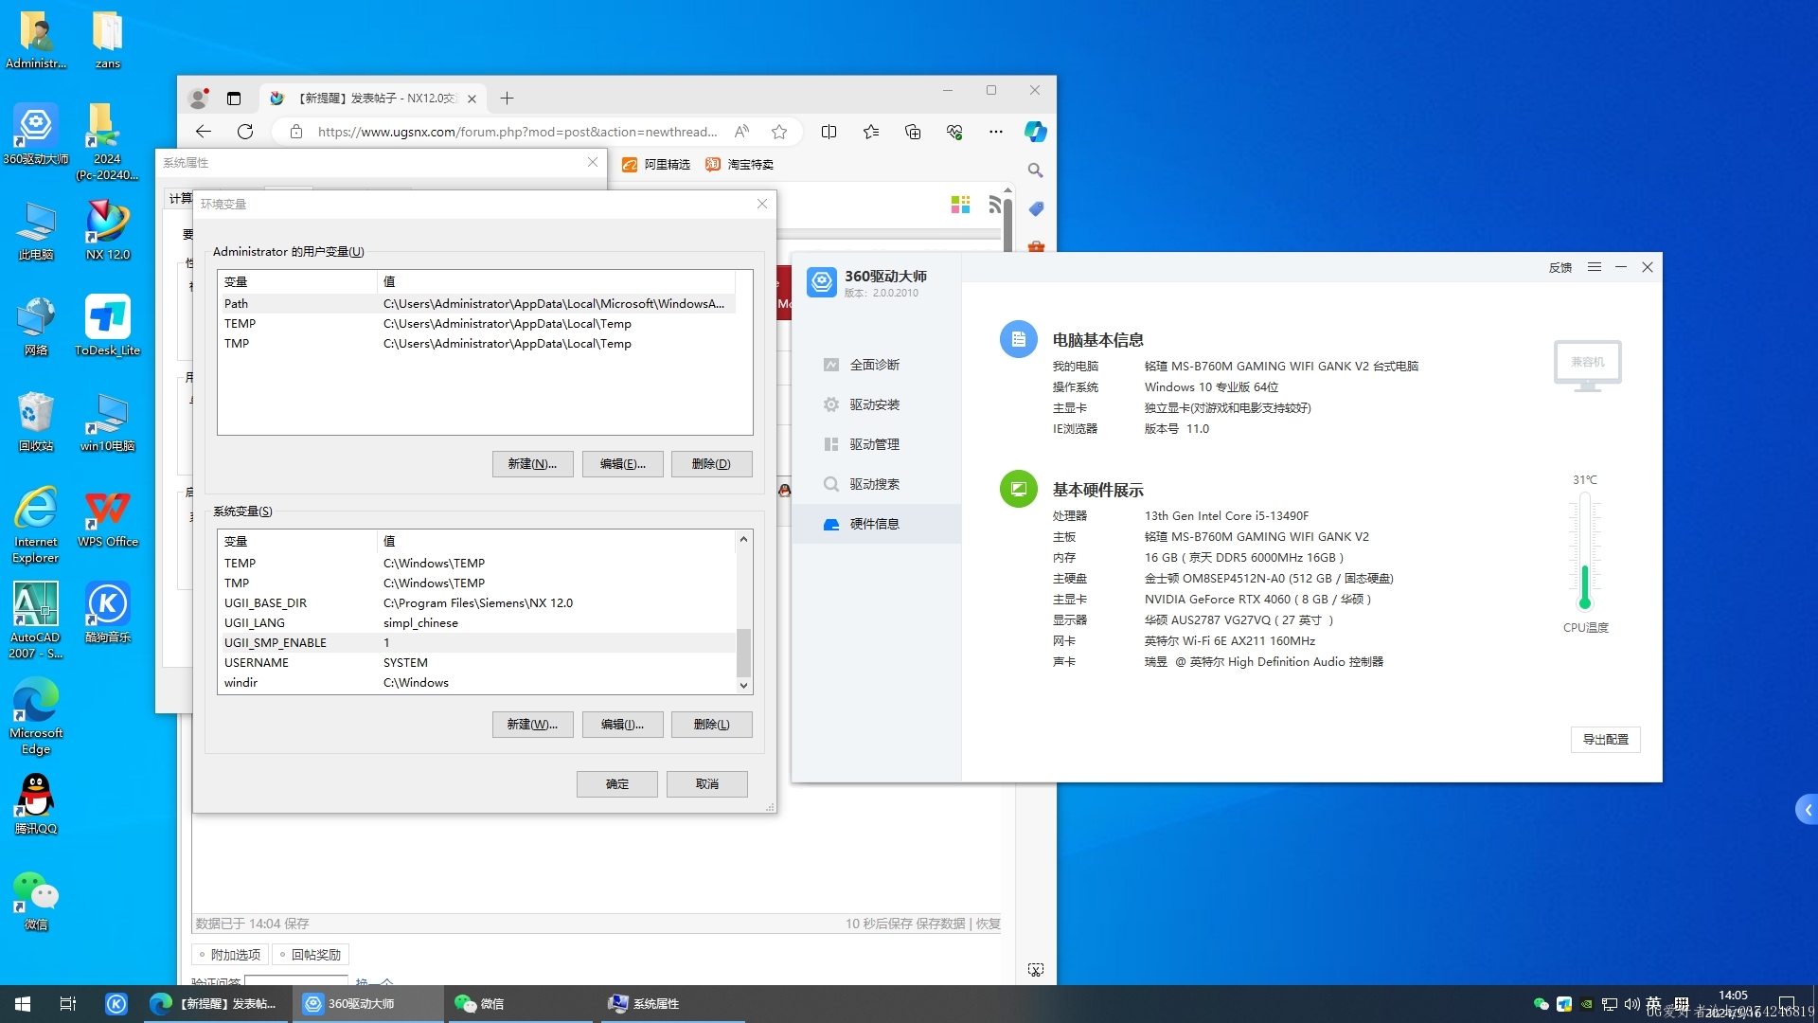Click 删除(L) for system variables

tap(712, 725)
